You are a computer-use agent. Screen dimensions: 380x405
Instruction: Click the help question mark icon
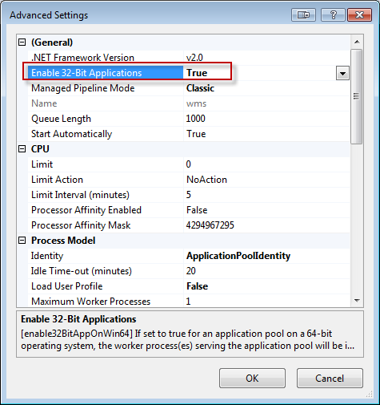pos(333,14)
